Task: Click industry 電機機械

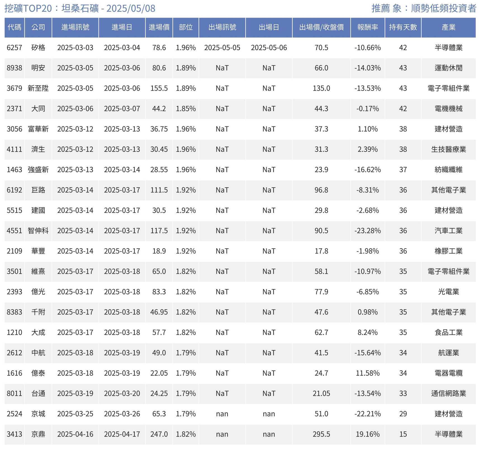Action: (449, 109)
